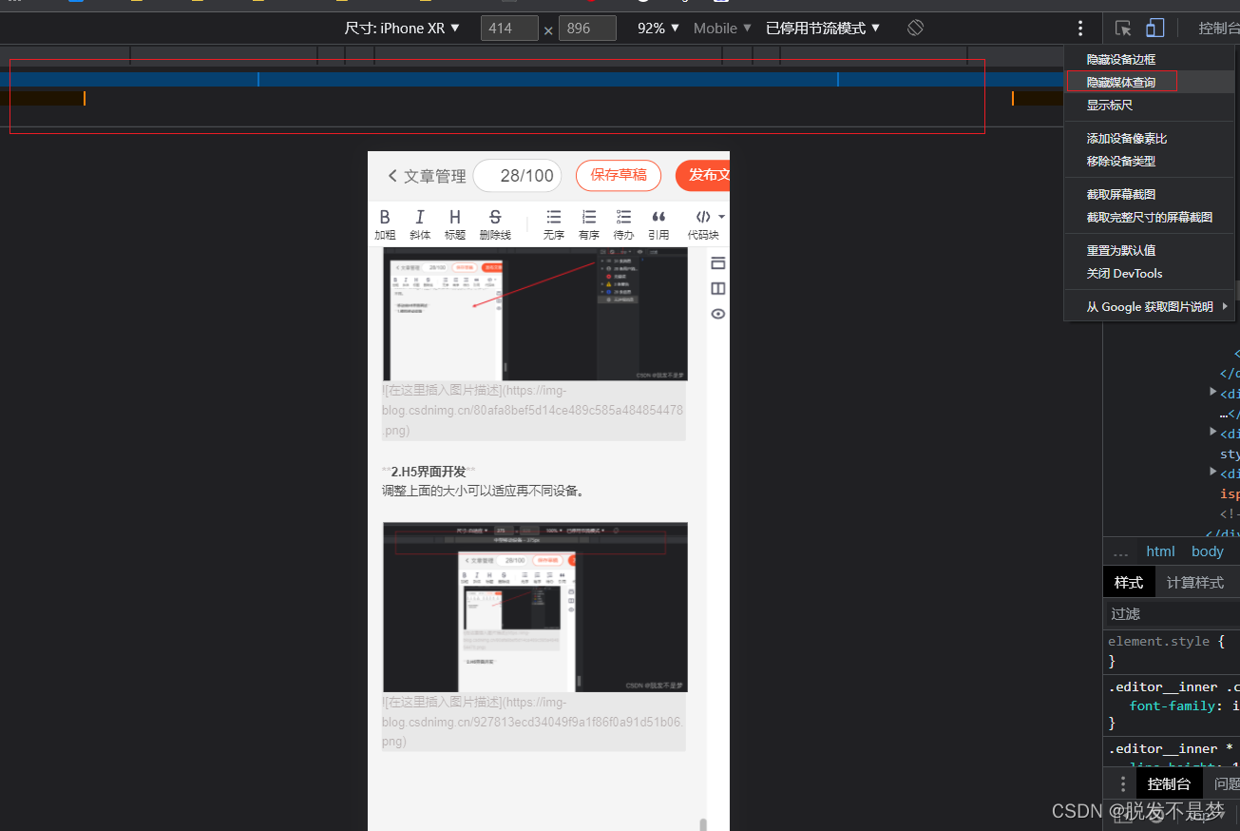Insert a blockquote (引用)
Image resolution: width=1240 pixels, height=831 pixels.
coord(658,217)
